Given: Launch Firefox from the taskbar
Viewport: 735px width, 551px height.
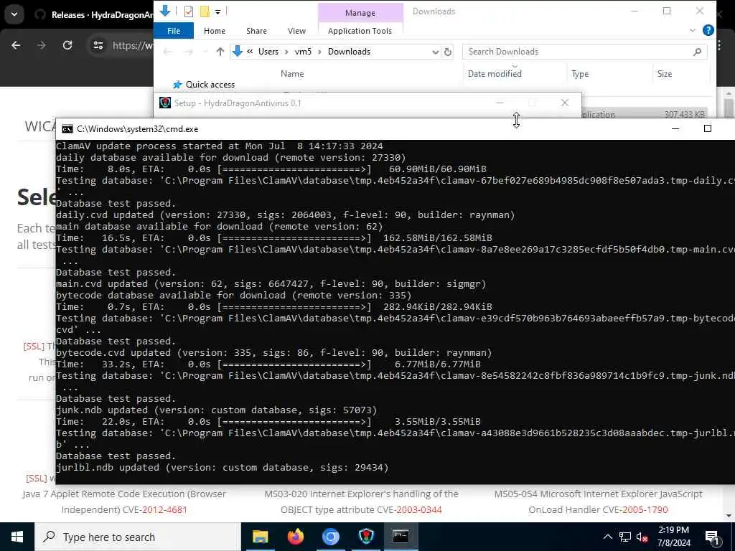Looking at the screenshot, I should tap(295, 537).
